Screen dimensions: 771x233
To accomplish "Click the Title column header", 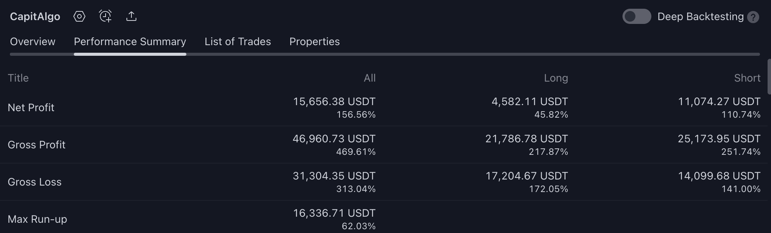I will 18,78.
